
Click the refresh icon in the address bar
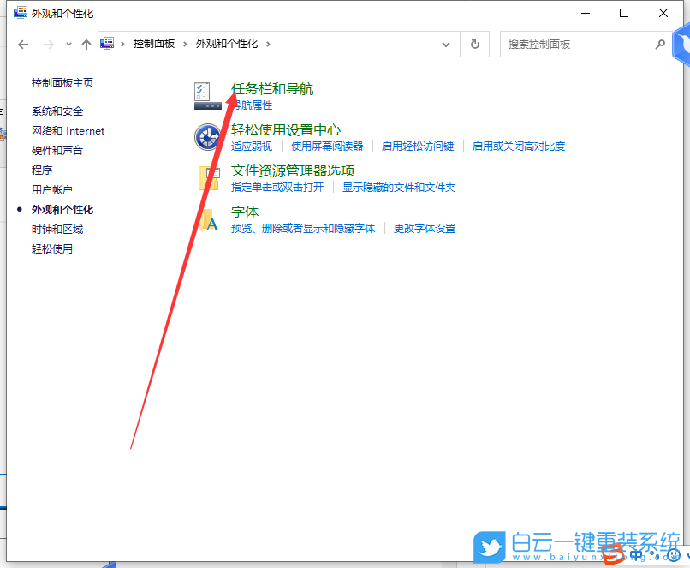[474, 44]
